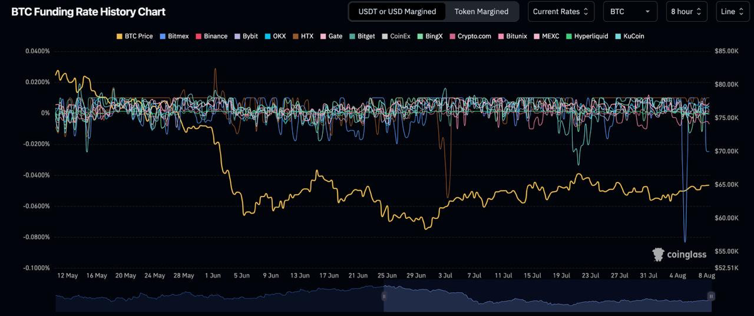Toggle Gate legend series
The image size is (754, 316).
(x=331, y=36)
